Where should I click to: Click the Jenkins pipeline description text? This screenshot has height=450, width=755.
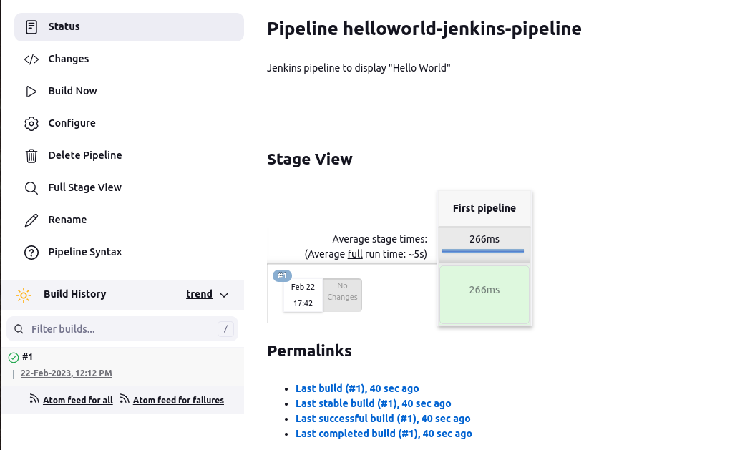[x=359, y=68]
